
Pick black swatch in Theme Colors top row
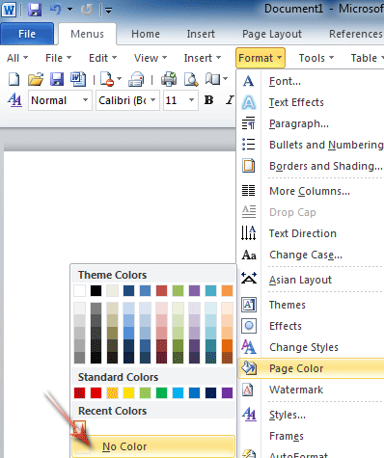(96, 290)
